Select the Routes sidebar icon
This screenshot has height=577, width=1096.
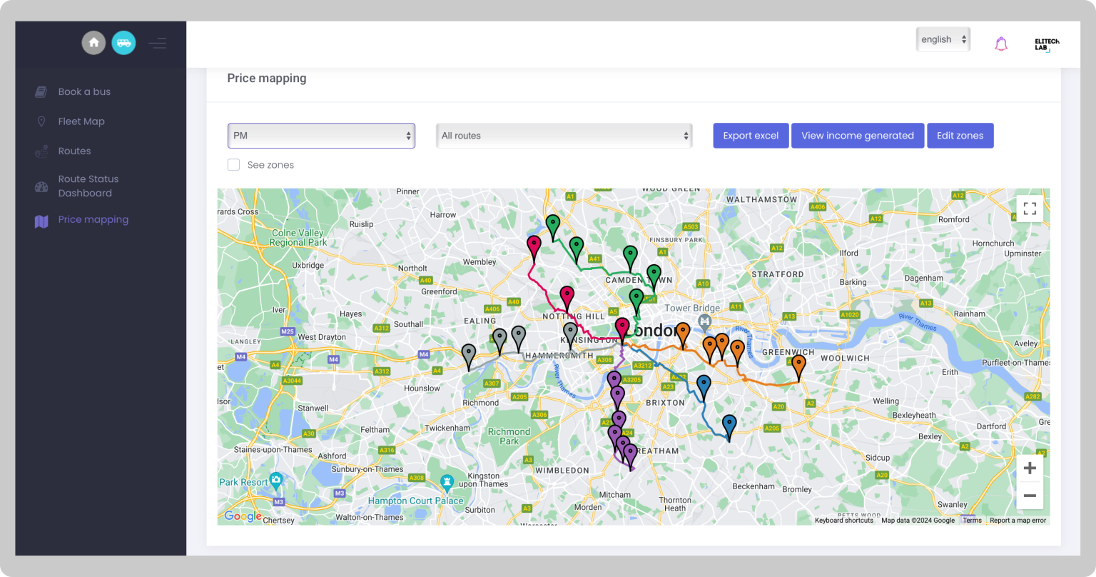[x=41, y=151]
